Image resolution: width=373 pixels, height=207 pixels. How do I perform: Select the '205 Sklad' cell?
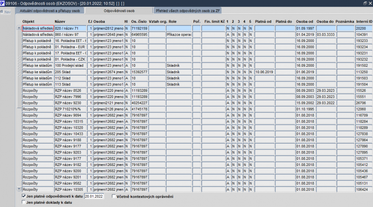click(x=70, y=72)
